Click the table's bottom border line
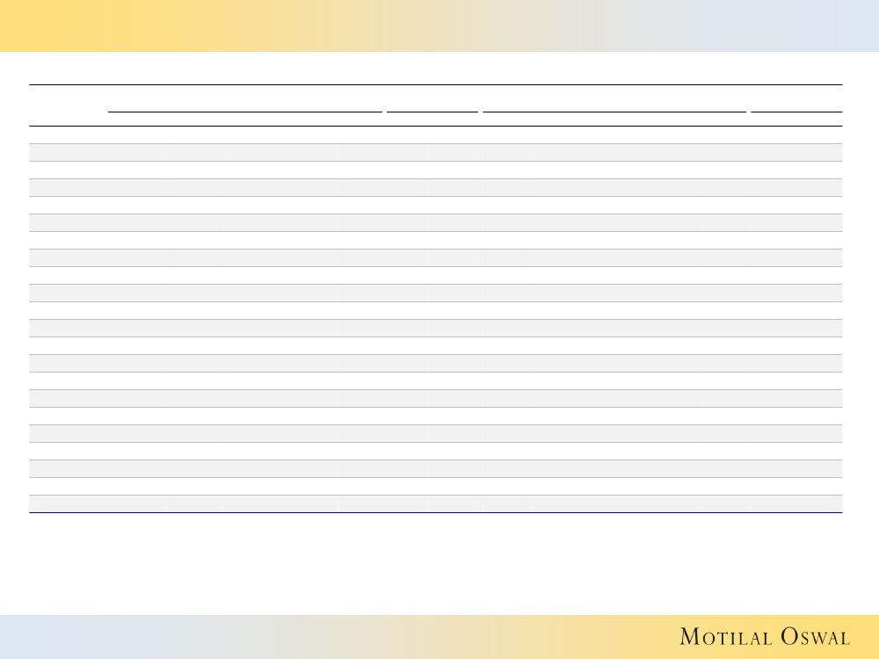 [x=435, y=512]
